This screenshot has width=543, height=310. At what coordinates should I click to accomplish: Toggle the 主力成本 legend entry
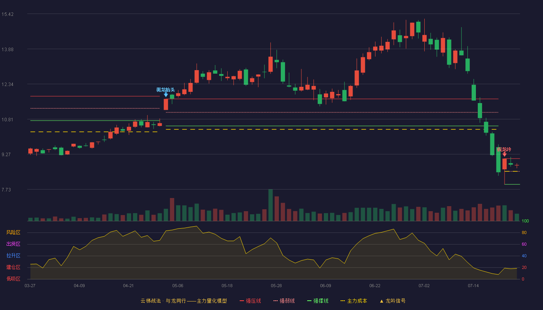coord(354,301)
